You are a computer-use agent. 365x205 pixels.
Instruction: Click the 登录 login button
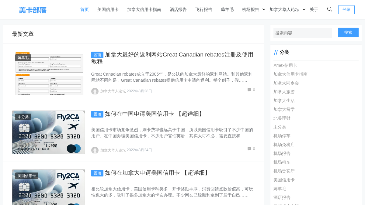tap(346, 10)
